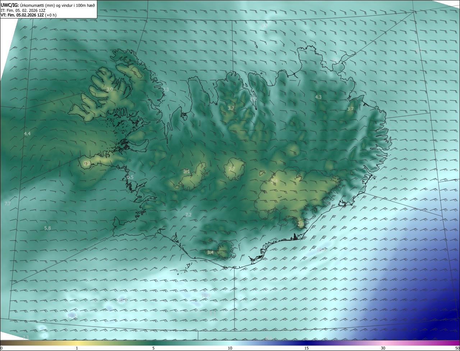The width and height of the screenshot is (460, 351).
Task: Click the 4.4 value on the map
Action: click(27, 134)
